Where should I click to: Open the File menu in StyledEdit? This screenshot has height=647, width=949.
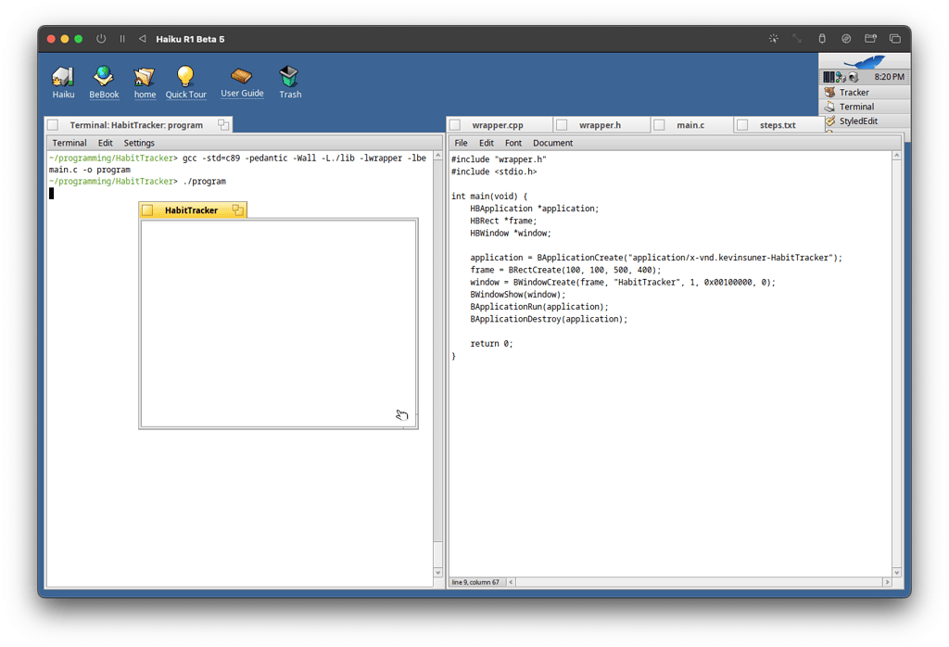(461, 143)
